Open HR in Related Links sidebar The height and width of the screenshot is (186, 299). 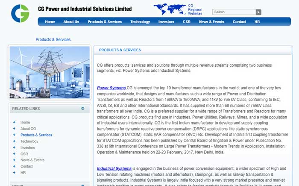coord(23,173)
